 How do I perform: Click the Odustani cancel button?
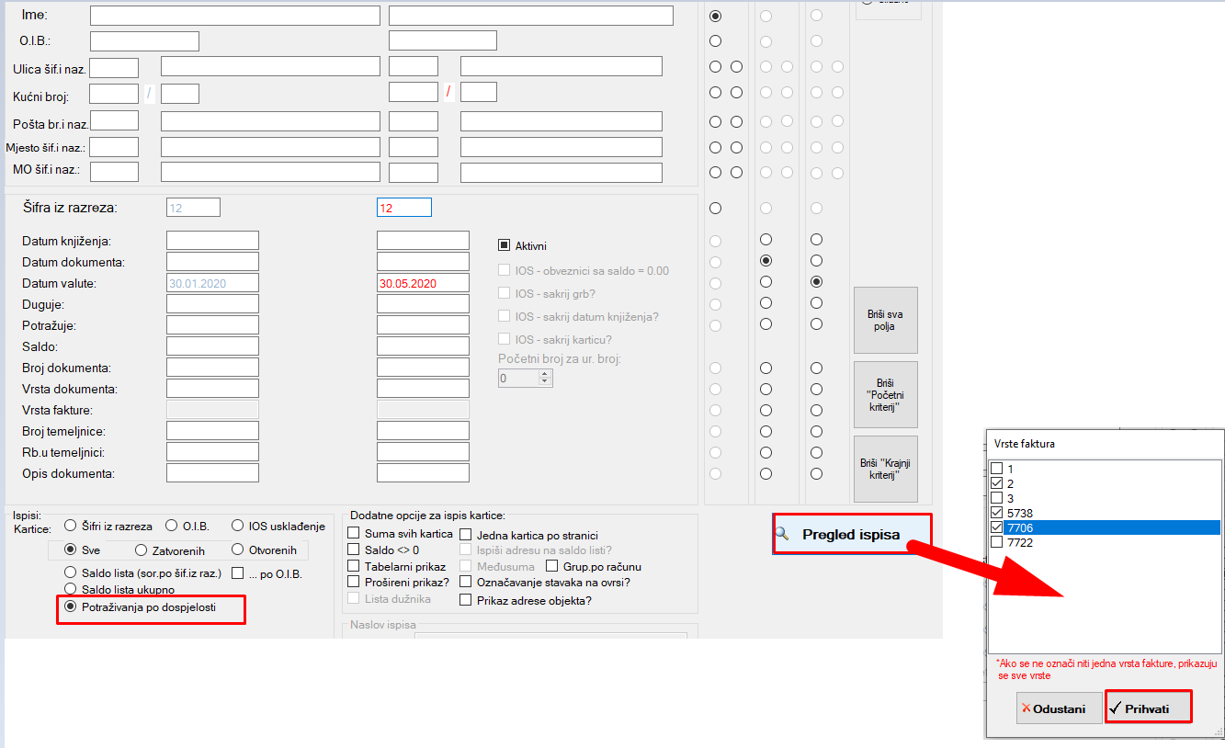(x=1059, y=708)
